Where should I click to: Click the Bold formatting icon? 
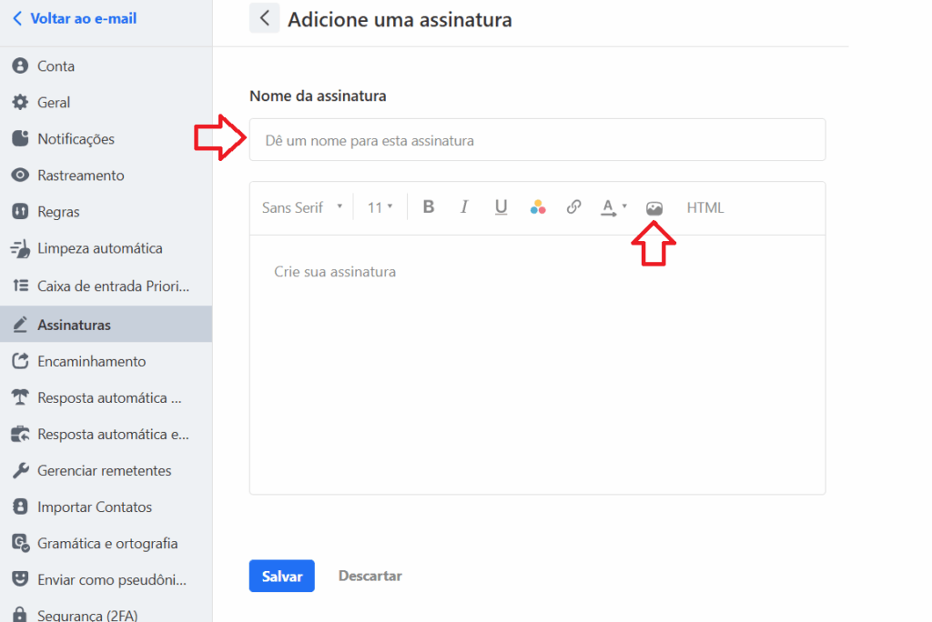tap(429, 207)
